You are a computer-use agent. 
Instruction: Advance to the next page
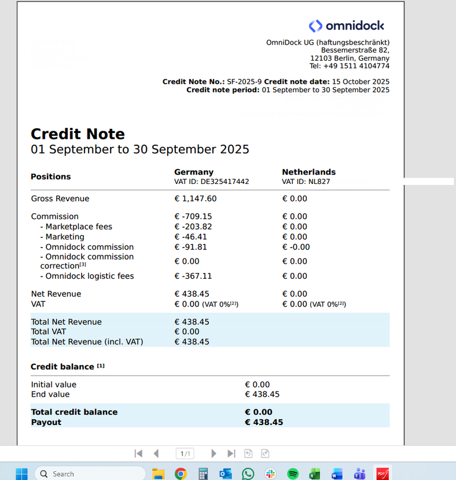214,454
